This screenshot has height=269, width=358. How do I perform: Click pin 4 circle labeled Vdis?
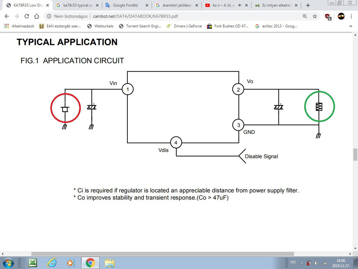point(176,143)
